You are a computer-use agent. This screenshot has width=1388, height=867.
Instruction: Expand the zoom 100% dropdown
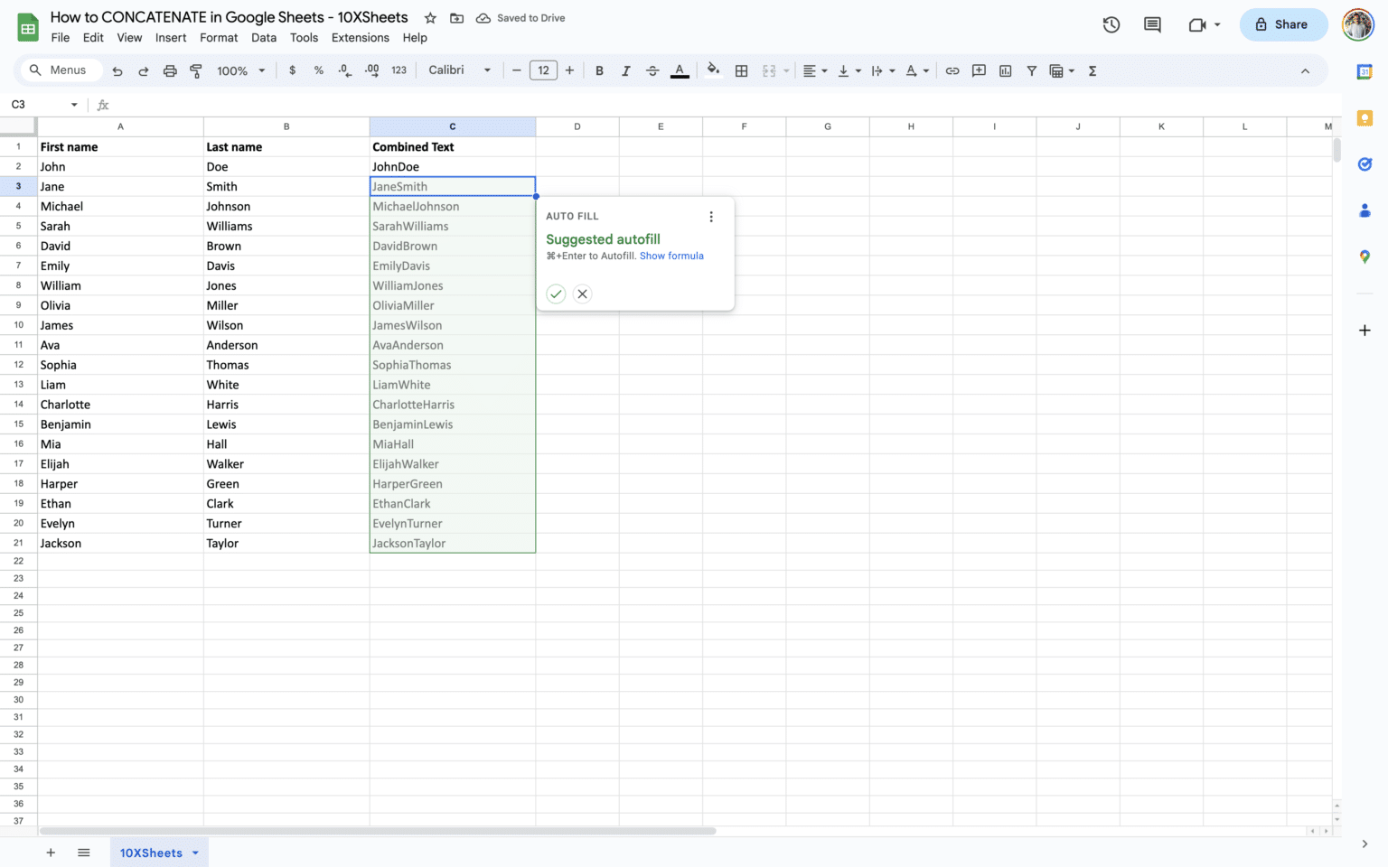[241, 70]
